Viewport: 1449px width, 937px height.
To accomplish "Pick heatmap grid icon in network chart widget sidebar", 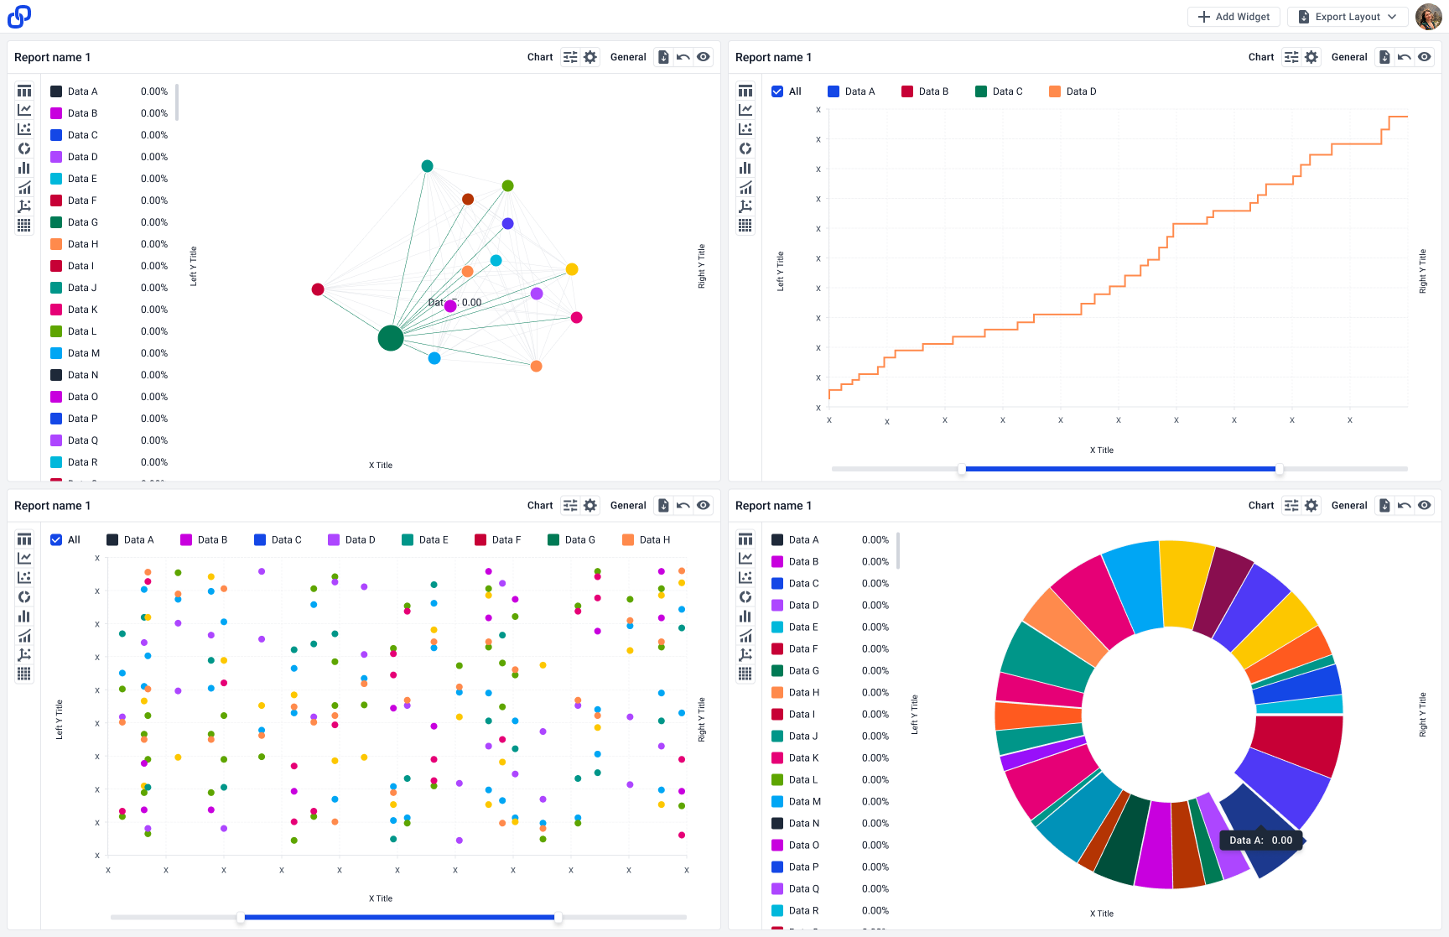I will pos(24,226).
